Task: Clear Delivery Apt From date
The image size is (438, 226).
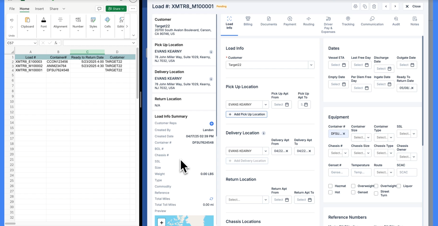Action: click(287, 151)
